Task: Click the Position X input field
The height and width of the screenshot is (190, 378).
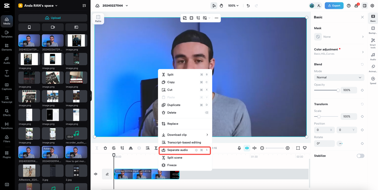Action: click(x=325, y=130)
